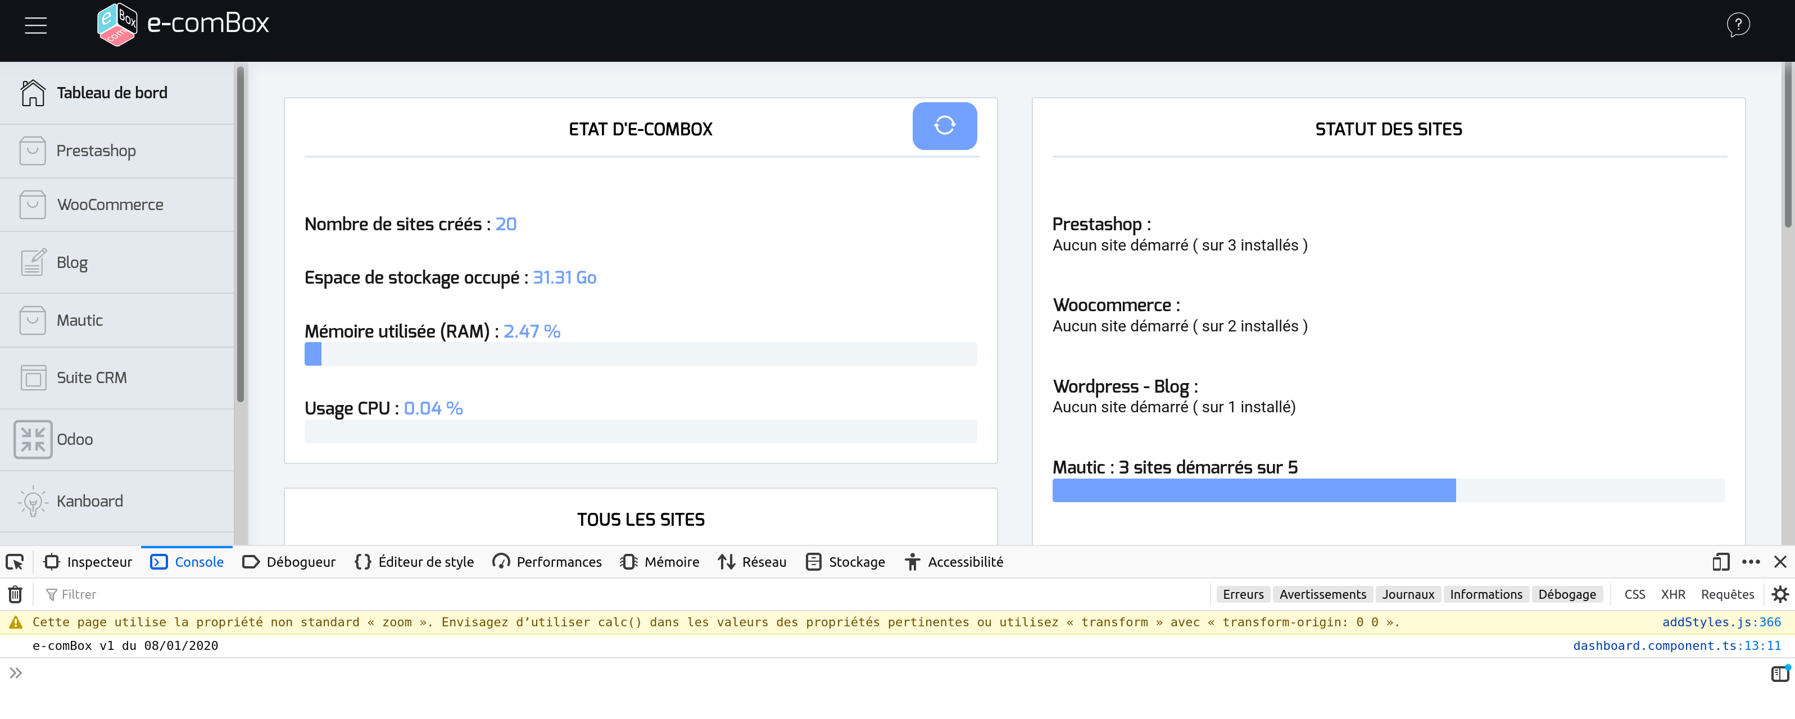The image size is (1795, 719).
Task: Open the Prestashop sidebar menu item
Action: pos(96,151)
